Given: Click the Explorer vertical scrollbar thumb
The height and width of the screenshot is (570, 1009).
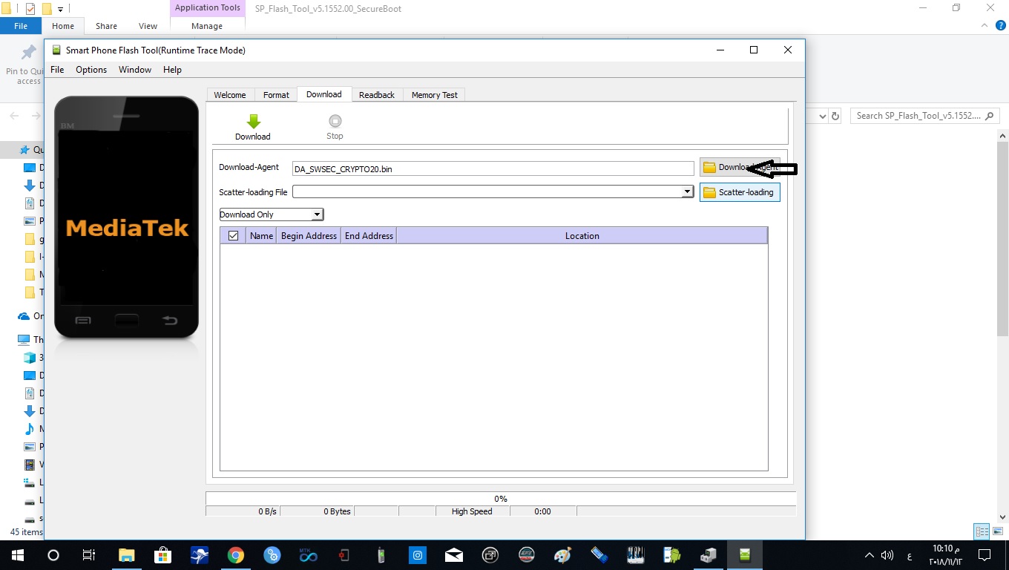Looking at the screenshot, I should tap(1003, 238).
